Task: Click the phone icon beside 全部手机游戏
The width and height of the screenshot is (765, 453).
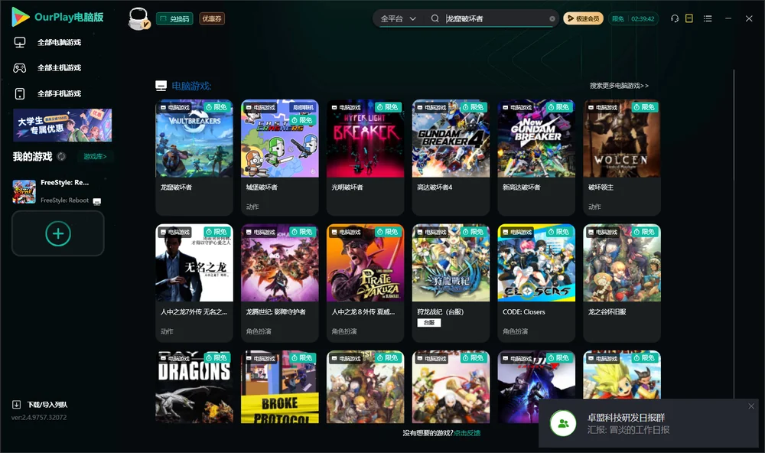Action: [x=20, y=93]
